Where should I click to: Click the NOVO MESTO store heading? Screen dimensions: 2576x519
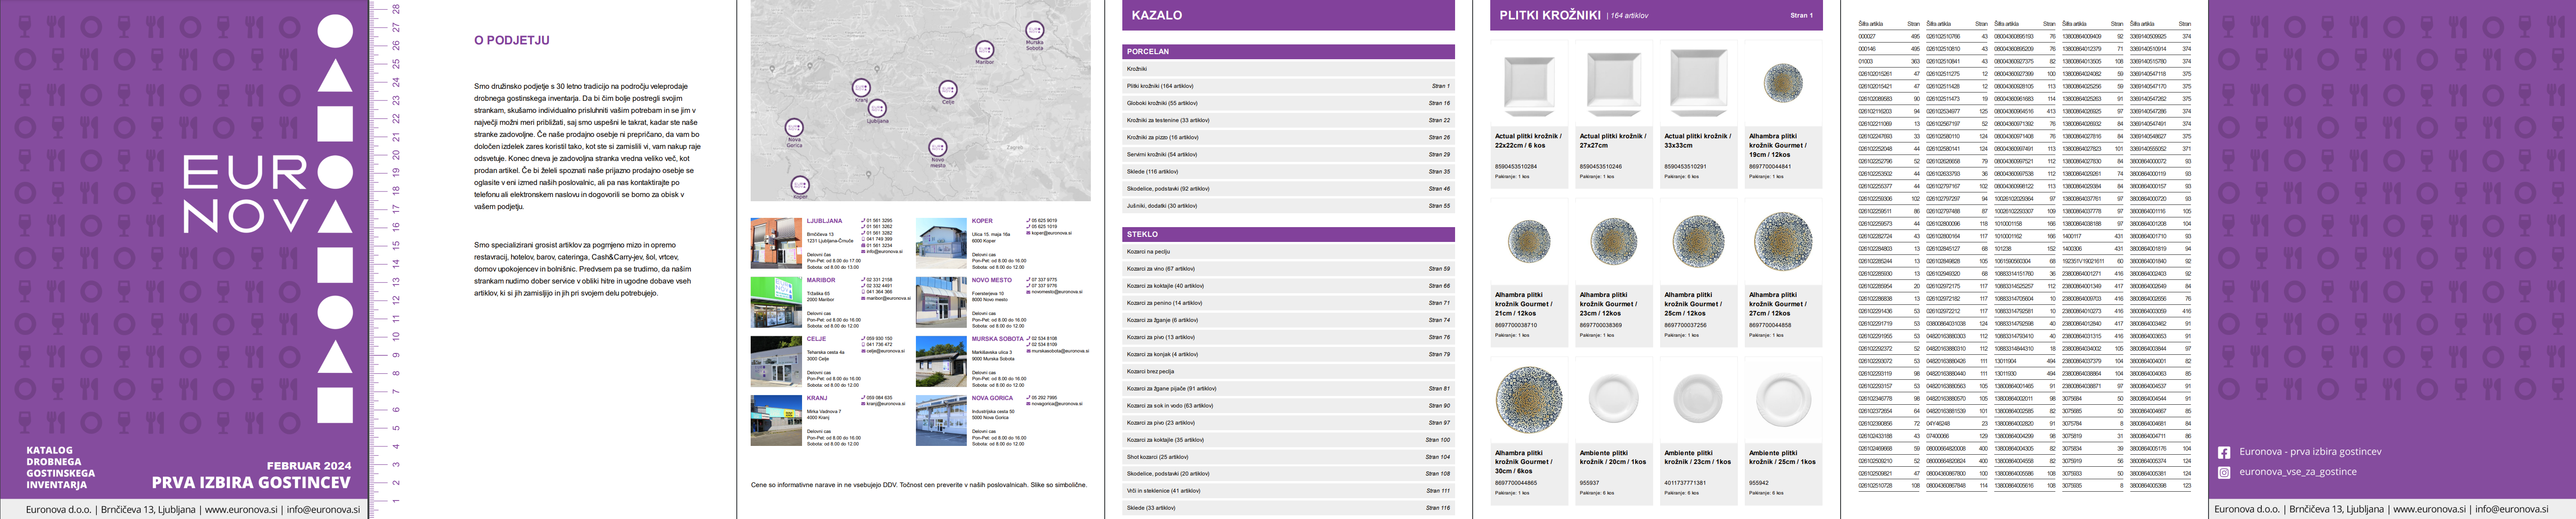(x=992, y=280)
